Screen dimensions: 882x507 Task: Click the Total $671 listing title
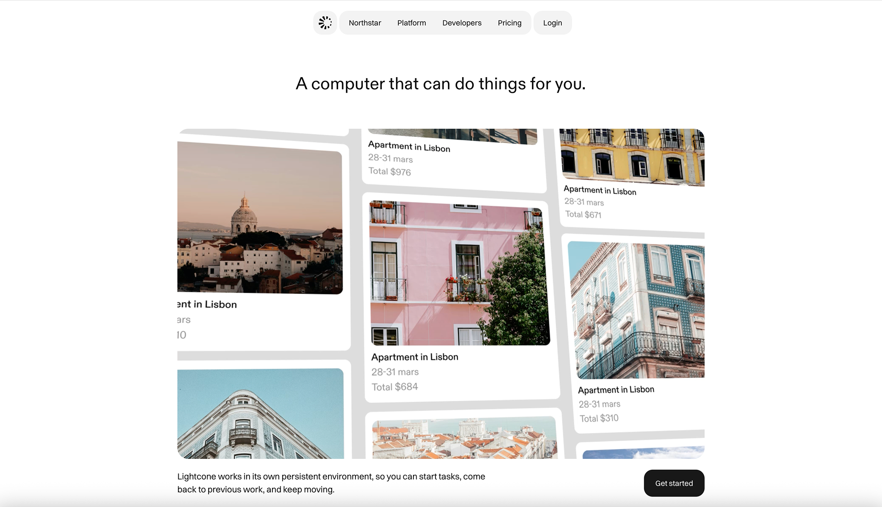[x=599, y=191]
